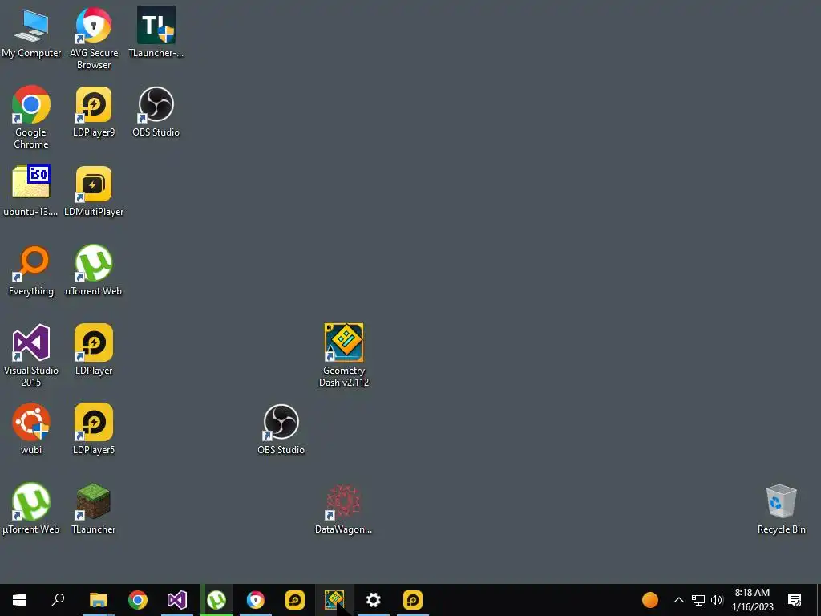Switch to AVG Secure Browser in taskbar
The height and width of the screenshot is (616, 821).
pos(256,600)
